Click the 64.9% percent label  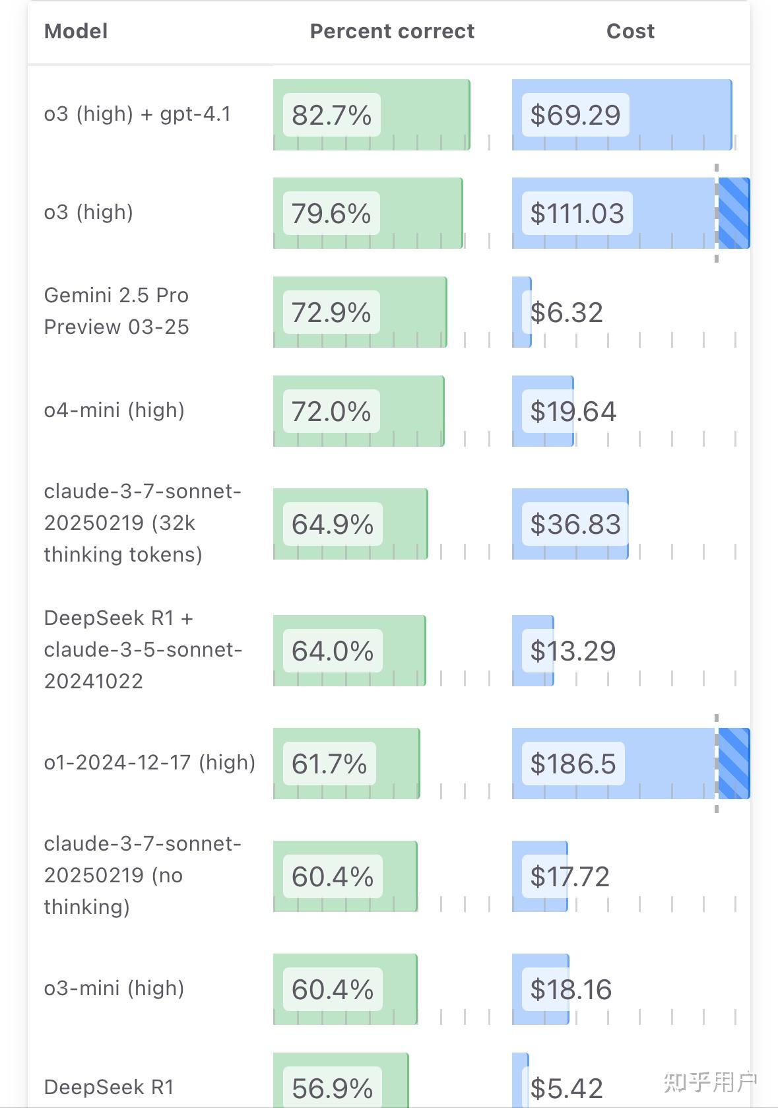tap(333, 524)
